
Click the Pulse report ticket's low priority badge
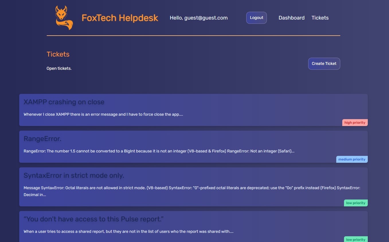(356, 240)
